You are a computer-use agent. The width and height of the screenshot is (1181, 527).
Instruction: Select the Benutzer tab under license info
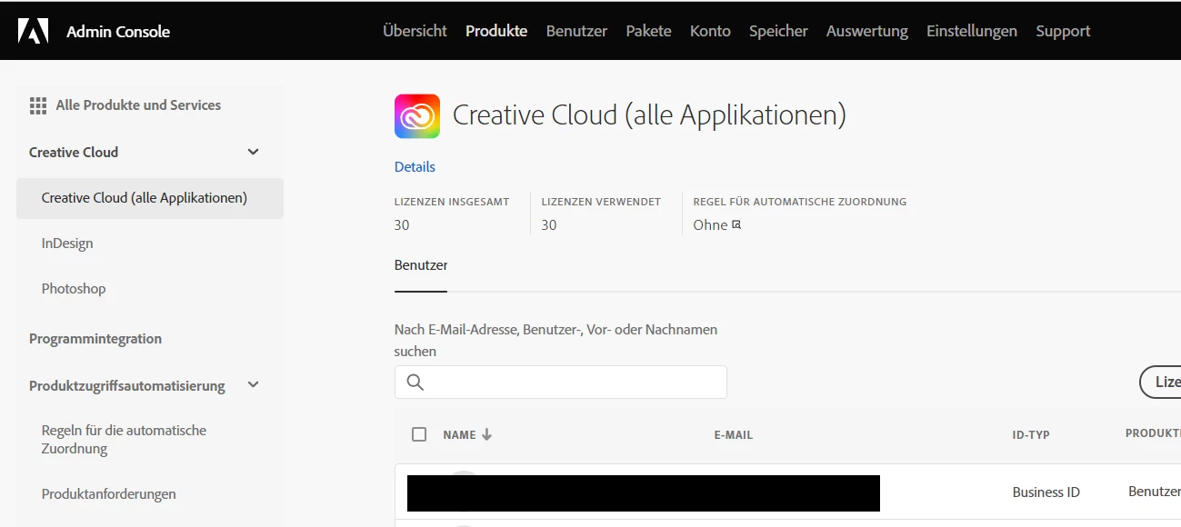point(421,265)
